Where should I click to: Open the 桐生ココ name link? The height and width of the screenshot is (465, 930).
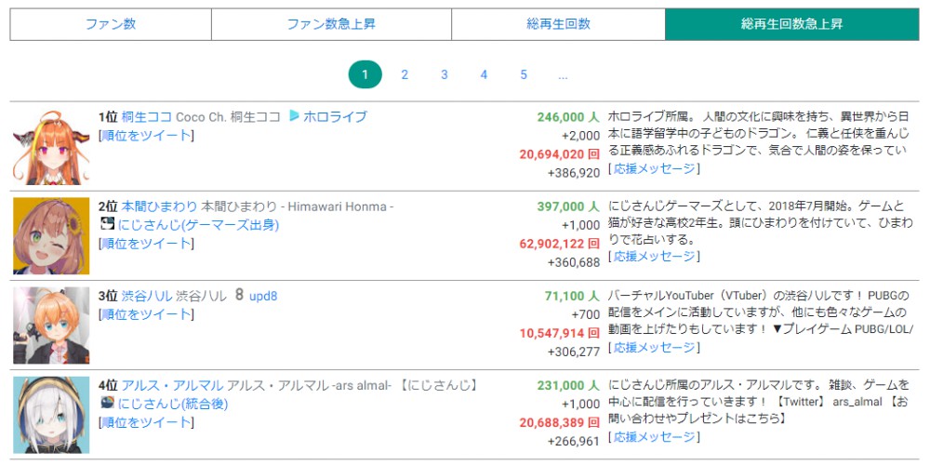click(x=147, y=117)
